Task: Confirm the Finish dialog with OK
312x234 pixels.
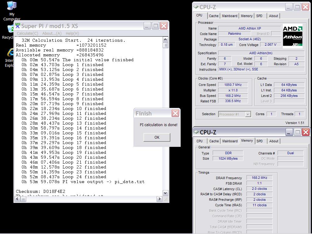Action: click(157, 137)
